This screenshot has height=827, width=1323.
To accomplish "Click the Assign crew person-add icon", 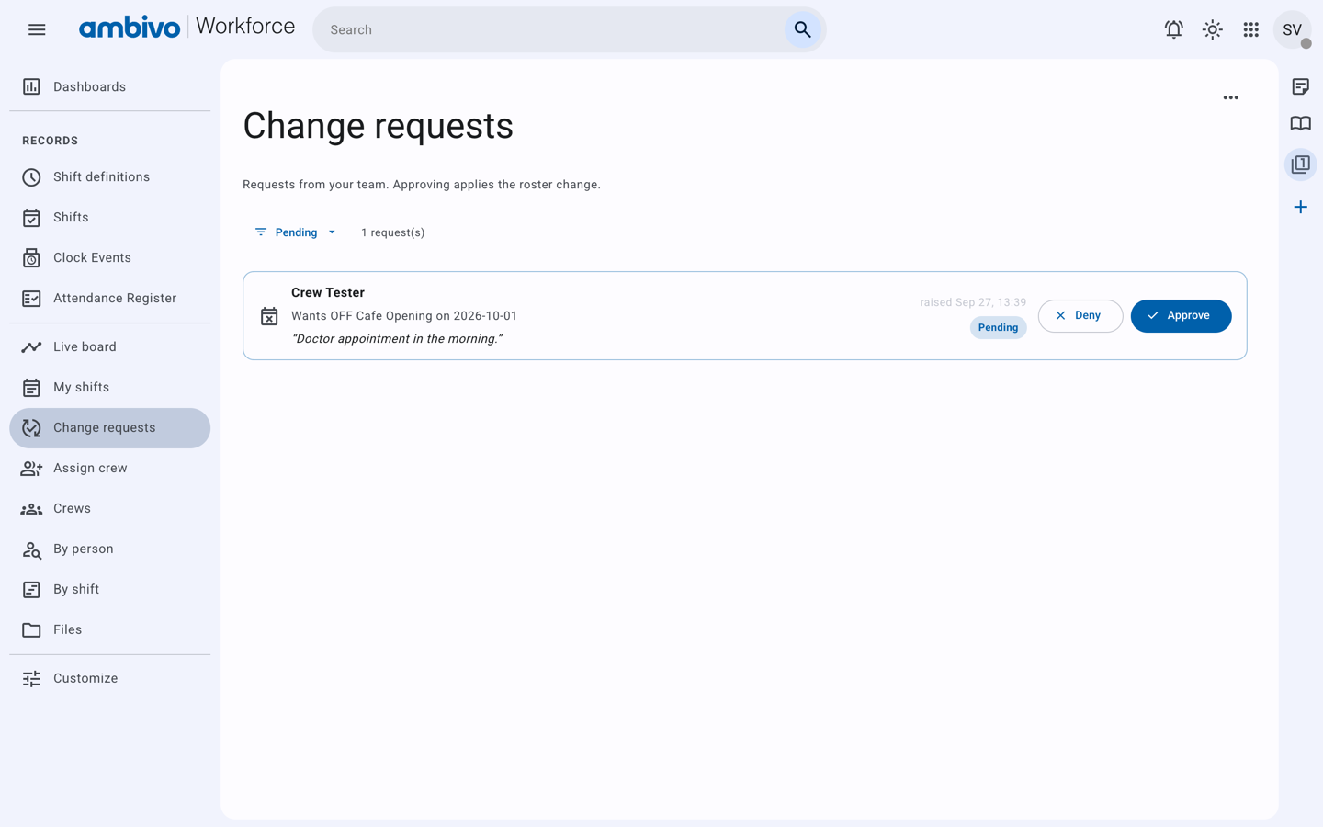I will point(31,468).
